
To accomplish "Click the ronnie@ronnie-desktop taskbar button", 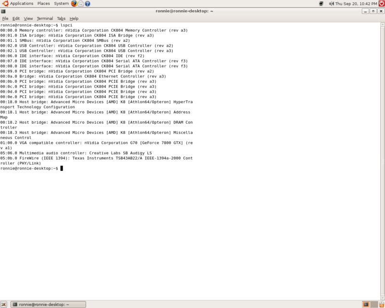I will coord(49,304).
